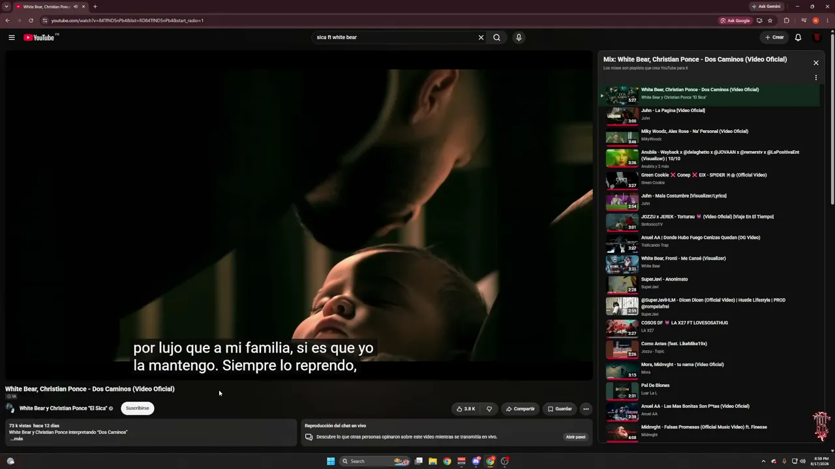Screen dimensions: 835x469
Task: Expand the description with ...más
Action: tap(16, 439)
